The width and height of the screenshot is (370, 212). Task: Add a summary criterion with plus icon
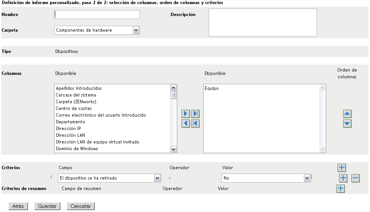[341, 189]
